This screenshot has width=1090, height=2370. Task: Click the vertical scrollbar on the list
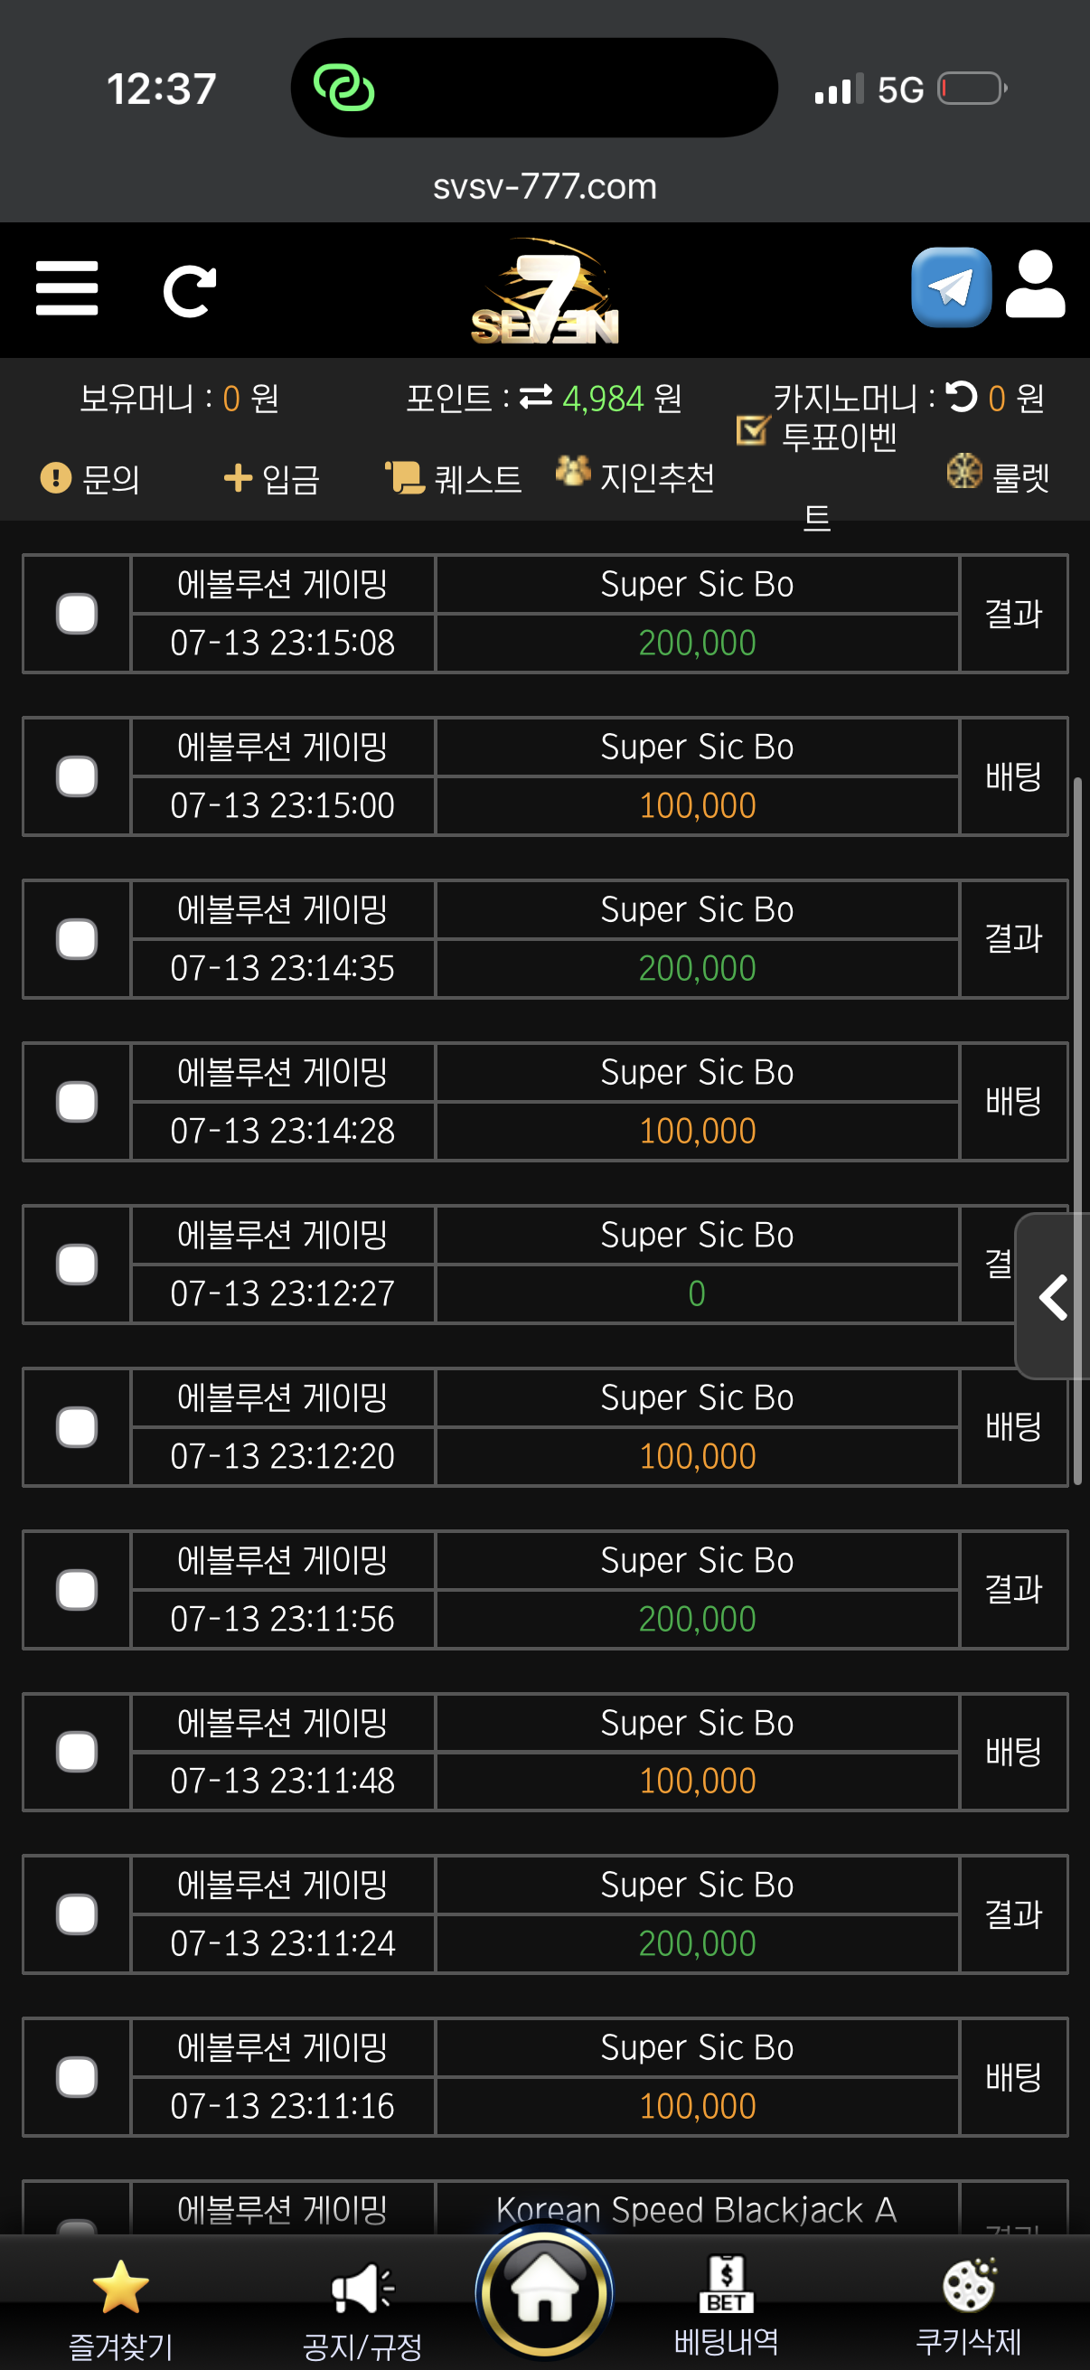[x=1077, y=1132]
